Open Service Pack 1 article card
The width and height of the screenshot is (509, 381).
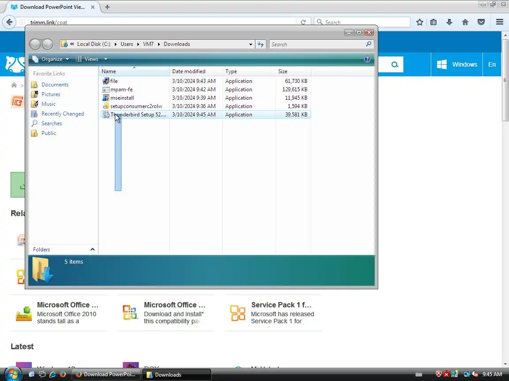click(273, 313)
